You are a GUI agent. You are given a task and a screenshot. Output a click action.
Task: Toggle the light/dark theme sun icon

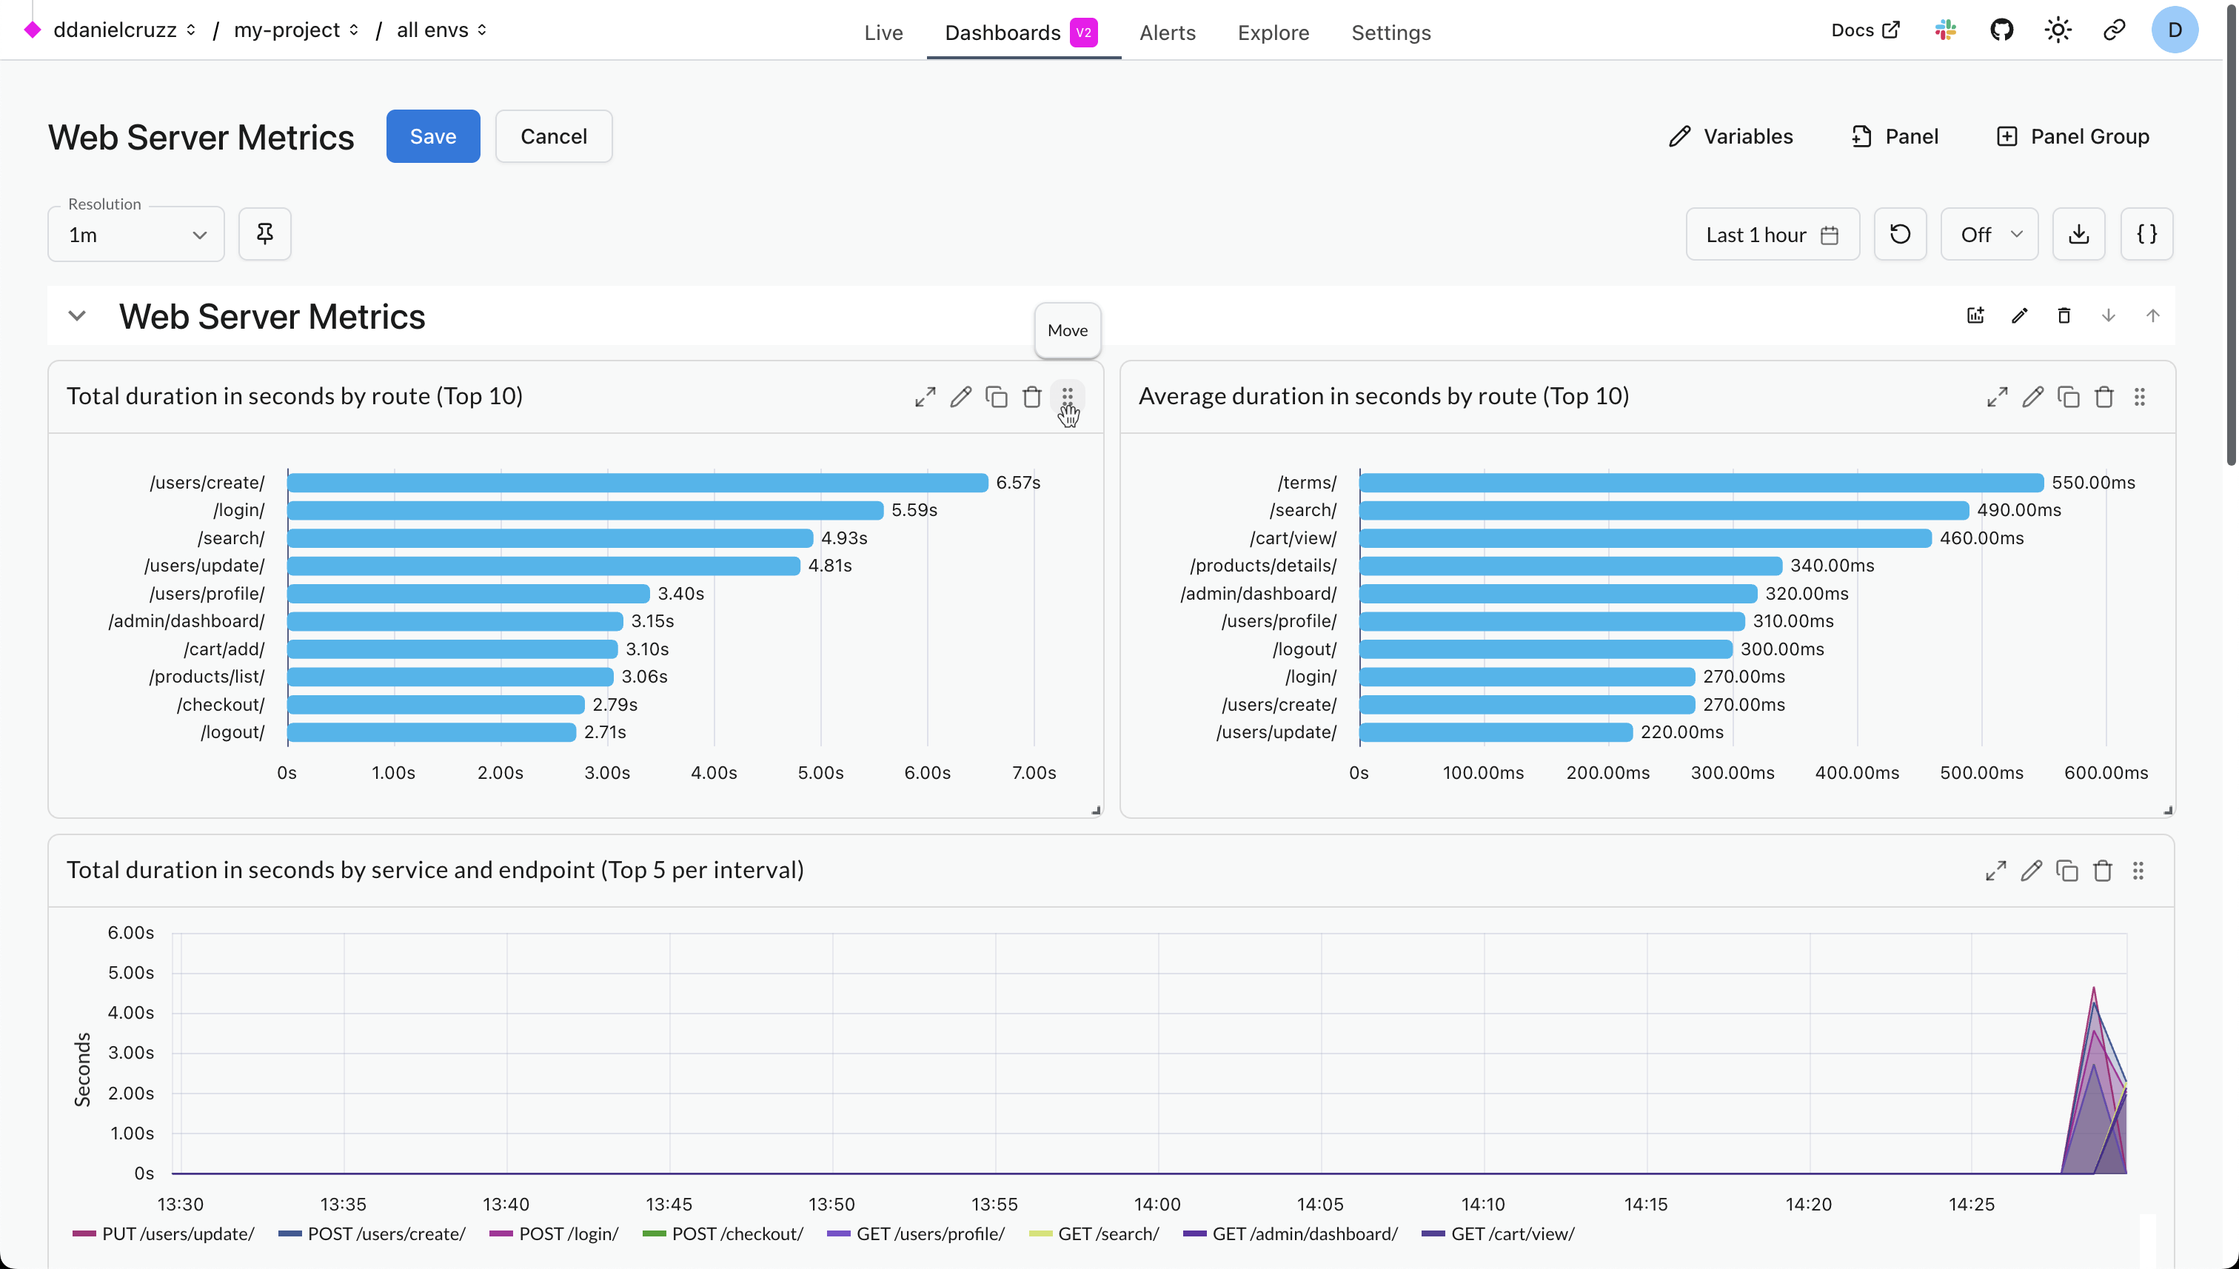[2058, 30]
